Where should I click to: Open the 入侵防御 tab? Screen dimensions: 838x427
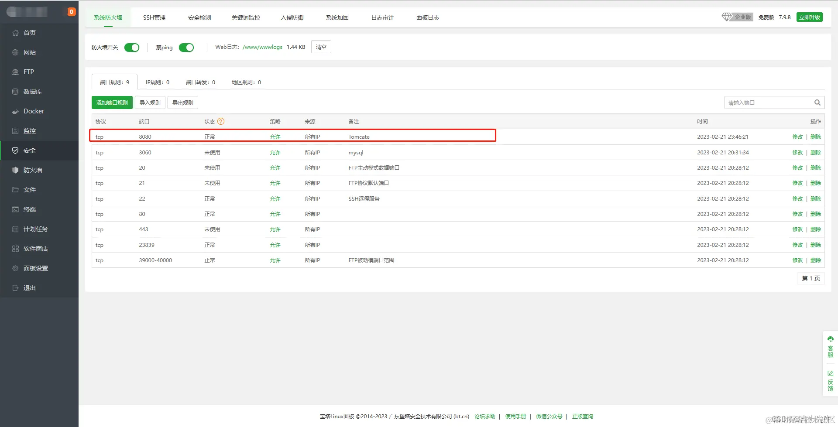(292, 17)
